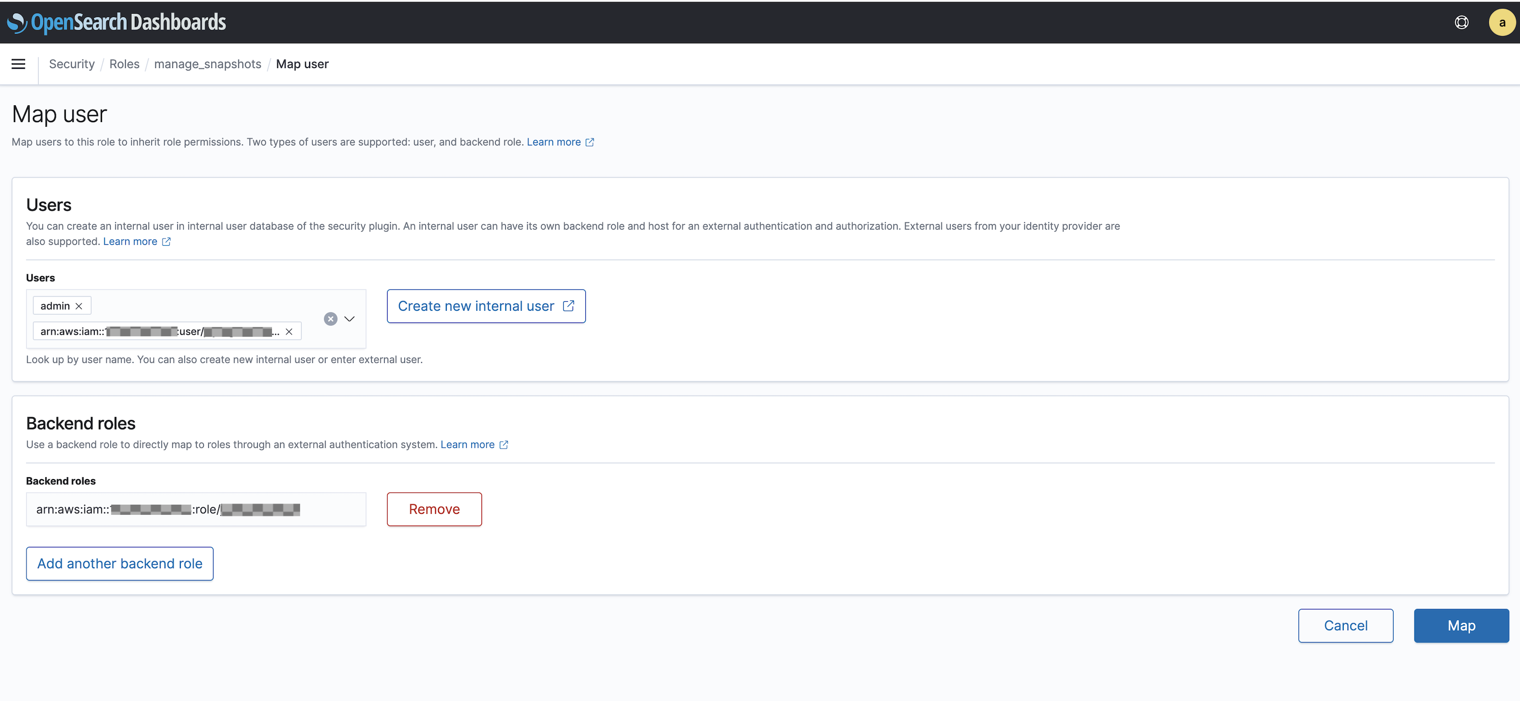Navigate to Security breadcrumb link

(71, 64)
